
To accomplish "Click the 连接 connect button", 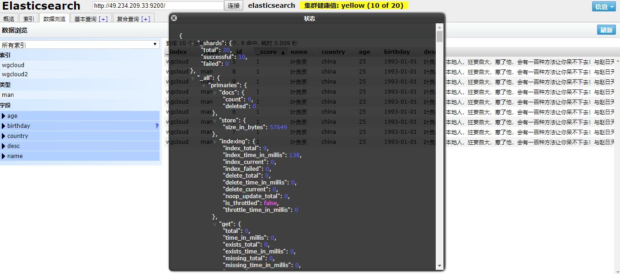I will point(234,5).
